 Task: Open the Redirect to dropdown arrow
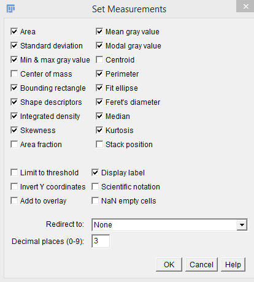pos(242,225)
